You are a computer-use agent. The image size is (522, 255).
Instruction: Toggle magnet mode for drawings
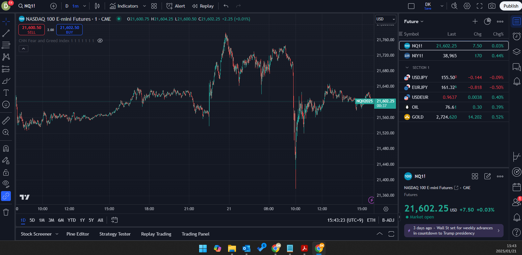(6, 149)
